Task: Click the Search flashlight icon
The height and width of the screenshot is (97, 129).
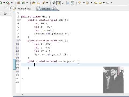Action: click(43, 3)
